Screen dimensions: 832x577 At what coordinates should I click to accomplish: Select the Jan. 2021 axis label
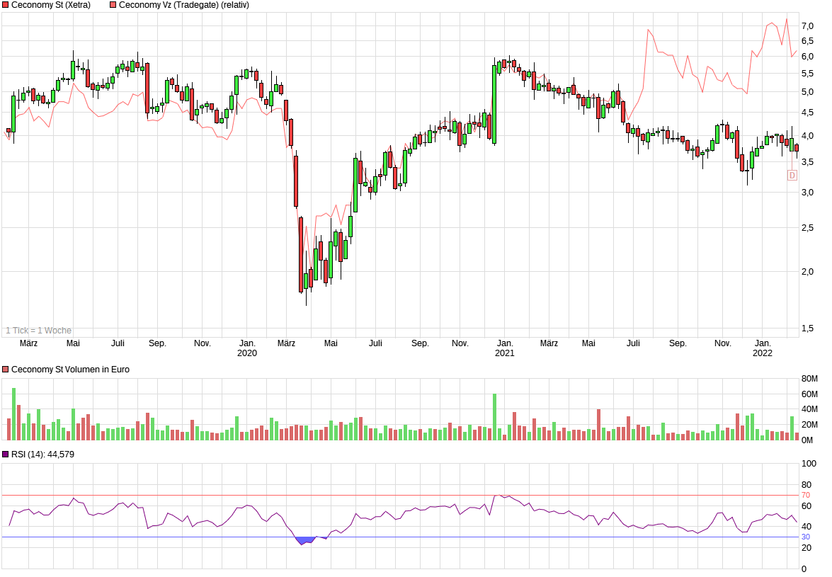[x=503, y=345]
